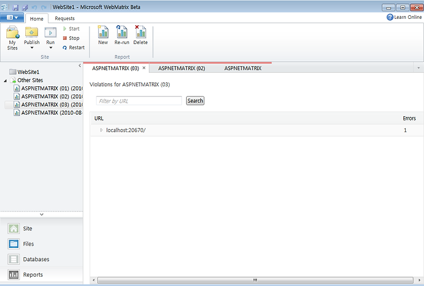
Task: Click the scroll right arrow
Action: tap(419, 280)
